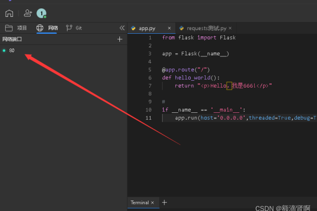This screenshot has height=211, width=317.
Task: Click the green status dot beside port 80
Action: click(4, 51)
